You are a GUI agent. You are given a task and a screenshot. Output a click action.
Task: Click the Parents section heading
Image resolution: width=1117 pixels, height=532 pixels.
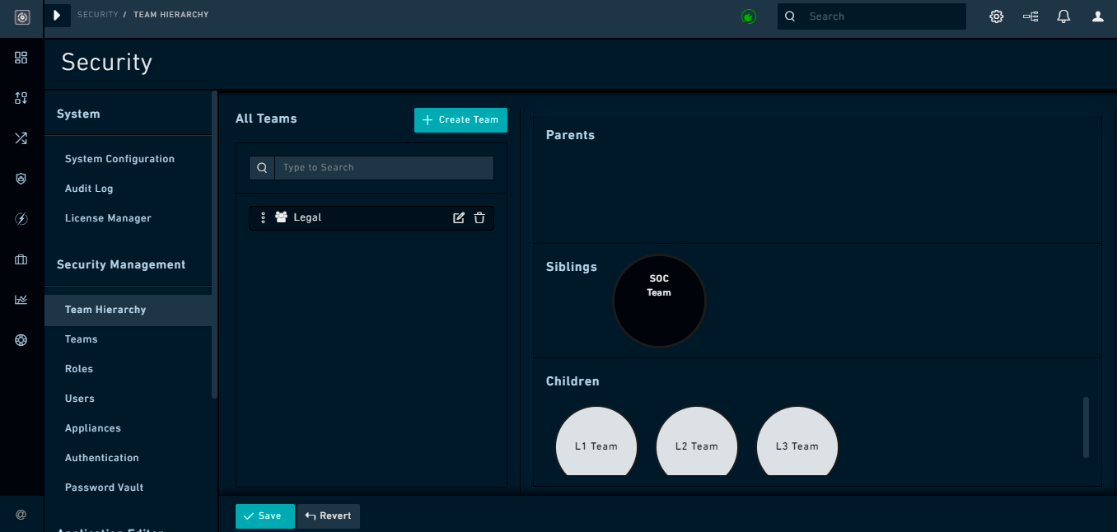coord(570,135)
